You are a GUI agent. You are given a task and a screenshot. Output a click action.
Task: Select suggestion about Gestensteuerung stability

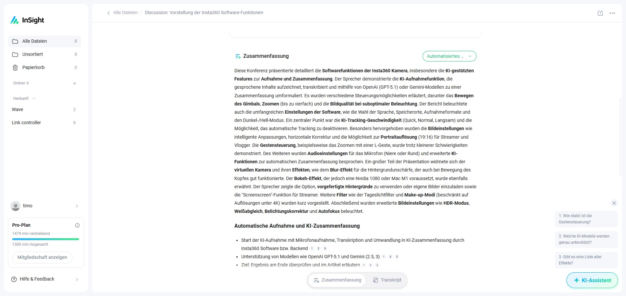(x=586, y=219)
